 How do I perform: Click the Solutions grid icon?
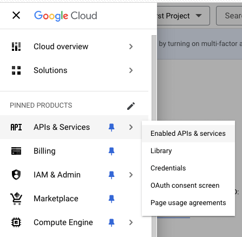(x=16, y=70)
